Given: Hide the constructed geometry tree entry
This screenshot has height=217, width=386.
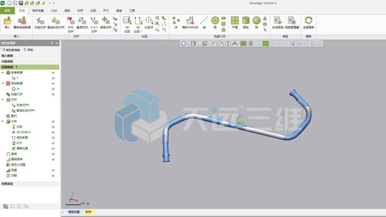Looking at the screenshot, I should [53, 94].
